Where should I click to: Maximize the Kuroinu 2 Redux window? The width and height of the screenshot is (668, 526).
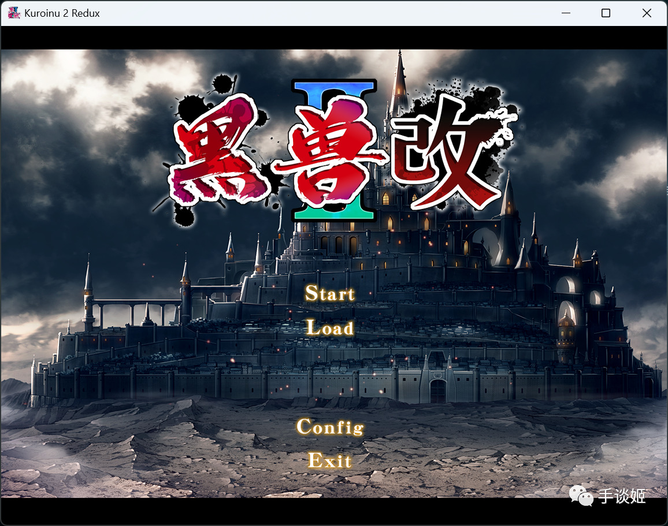click(x=606, y=13)
